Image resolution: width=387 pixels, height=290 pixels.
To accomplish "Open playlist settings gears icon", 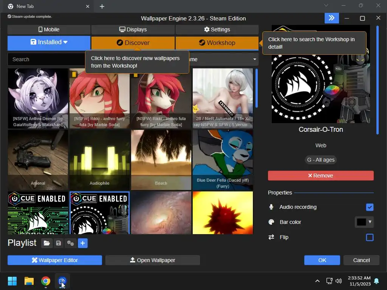I will tap(71, 244).
